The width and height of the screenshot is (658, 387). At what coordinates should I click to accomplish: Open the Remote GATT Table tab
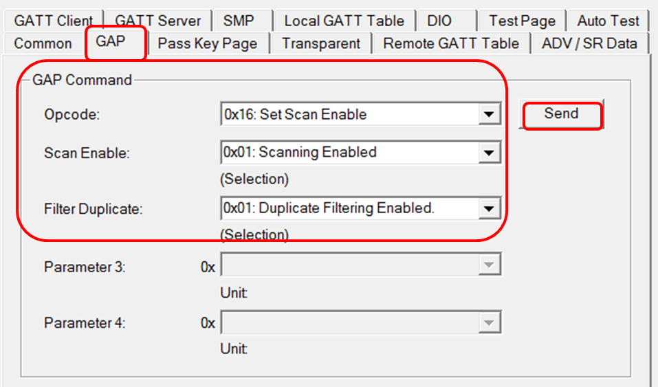pos(451,43)
